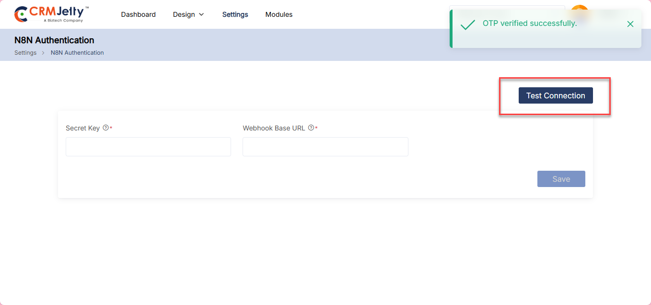Viewport: 651px width, 305px height.
Task: Click the CRMJetty logo
Action: tap(51, 14)
